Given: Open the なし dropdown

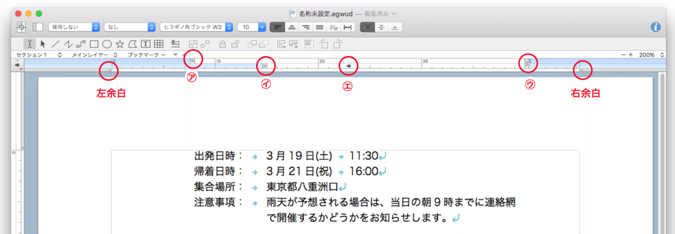Looking at the screenshot, I should pos(130,26).
